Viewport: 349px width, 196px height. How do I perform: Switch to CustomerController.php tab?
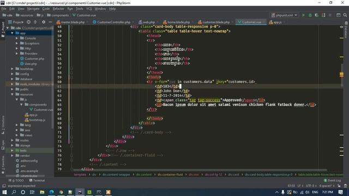click(x=112, y=22)
